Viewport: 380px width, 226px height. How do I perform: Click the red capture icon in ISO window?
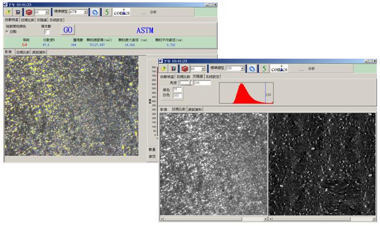[x=185, y=69]
